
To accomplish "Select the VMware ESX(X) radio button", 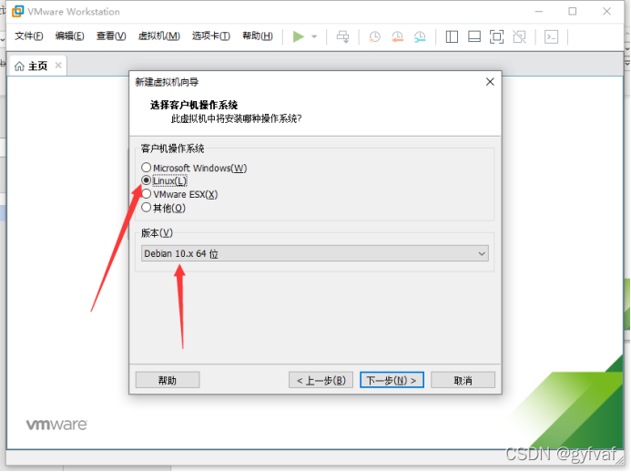I will 146,194.
